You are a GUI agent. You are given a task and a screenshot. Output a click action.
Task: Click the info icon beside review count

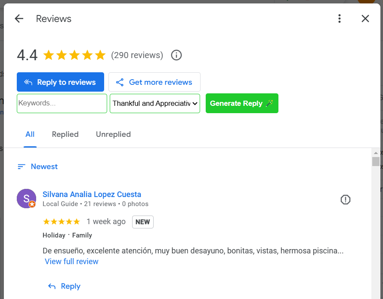click(x=176, y=55)
